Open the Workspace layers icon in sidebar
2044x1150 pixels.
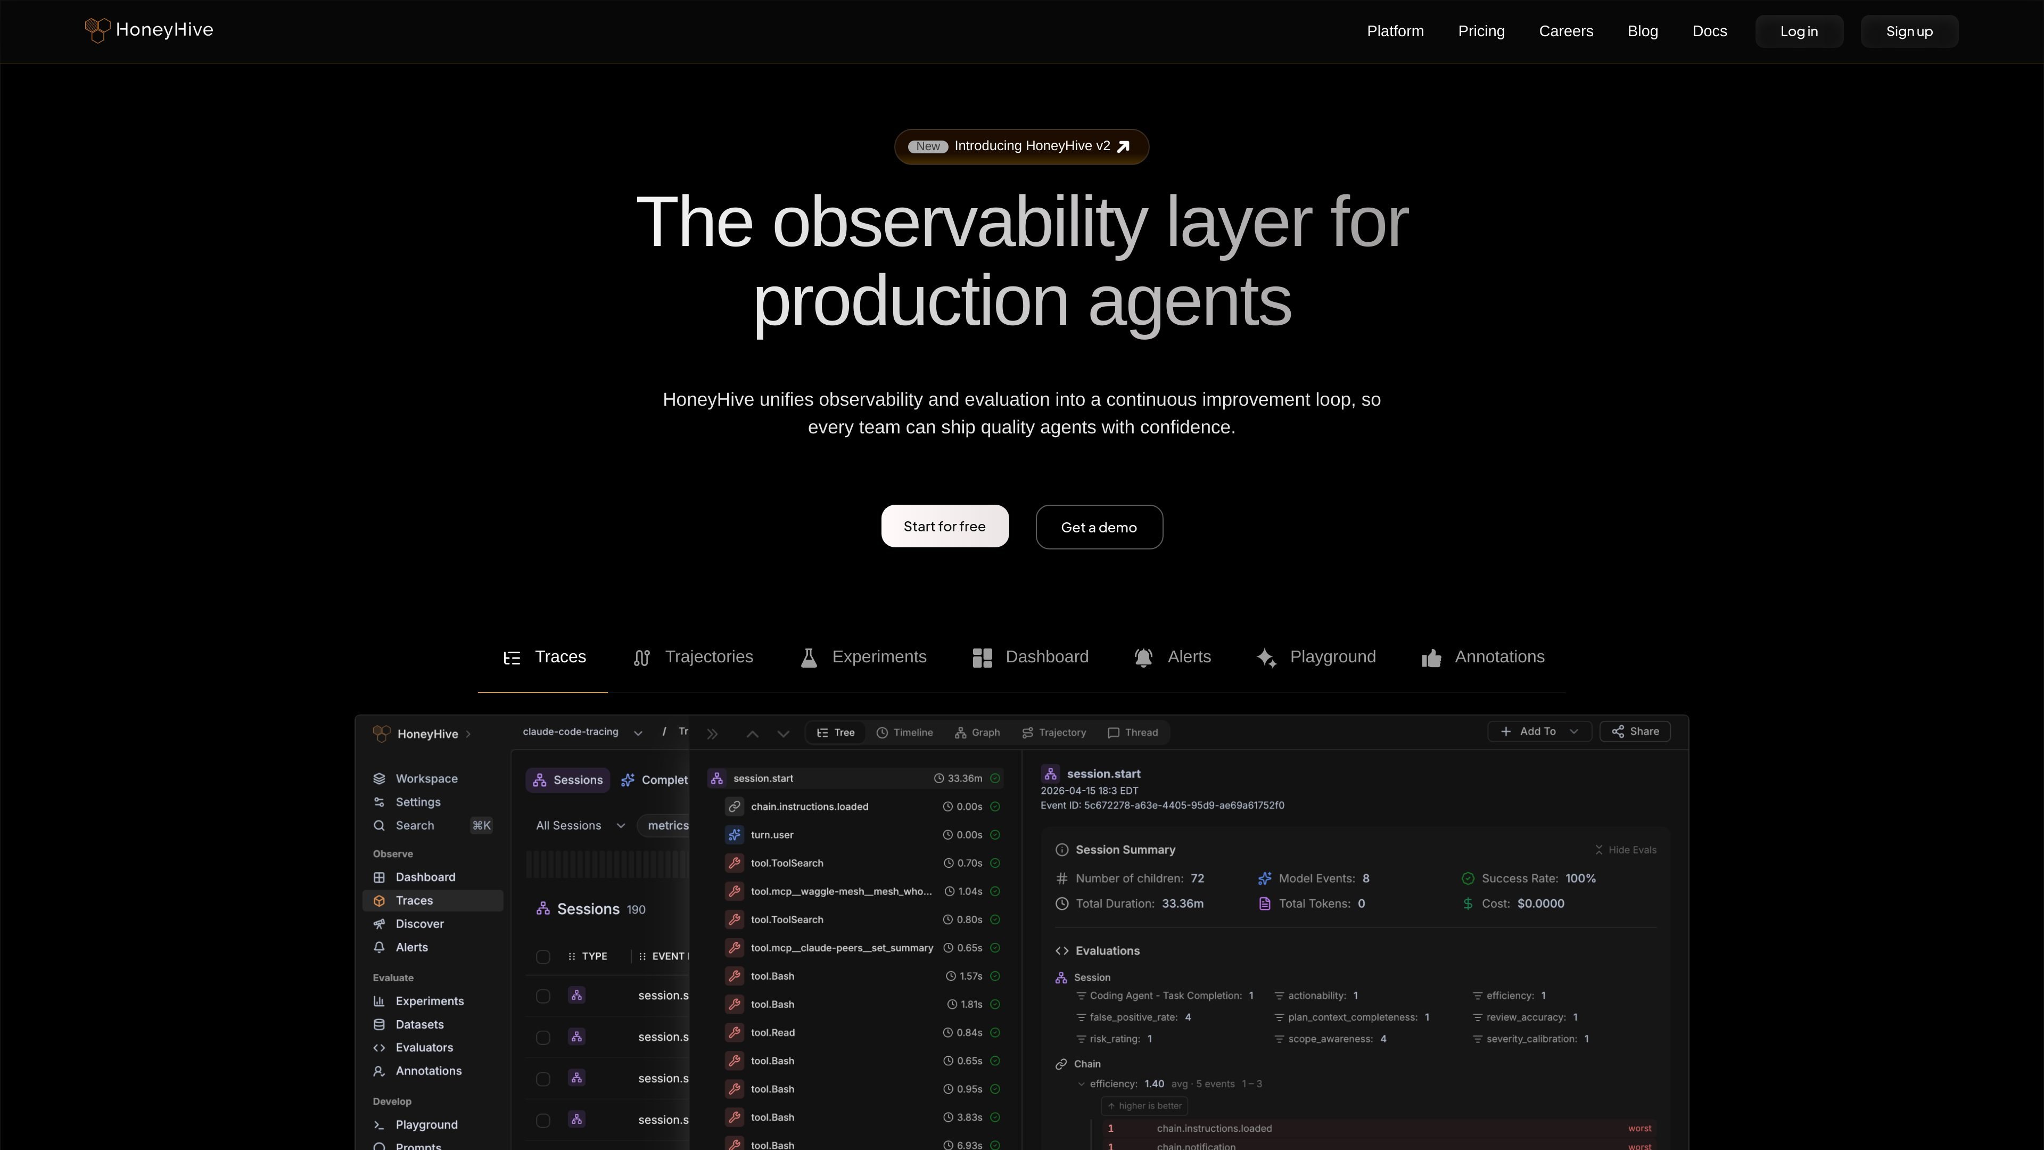tap(380, 778)
